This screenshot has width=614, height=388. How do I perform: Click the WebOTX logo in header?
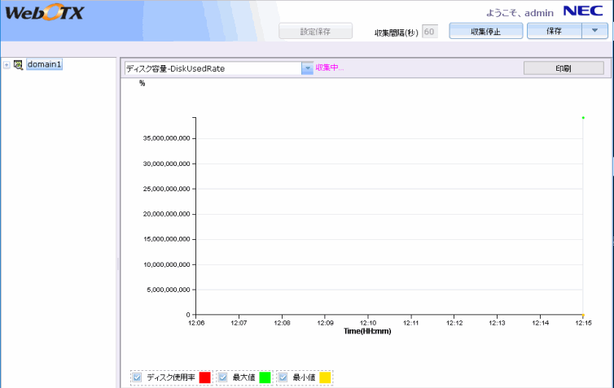(44, 15)
